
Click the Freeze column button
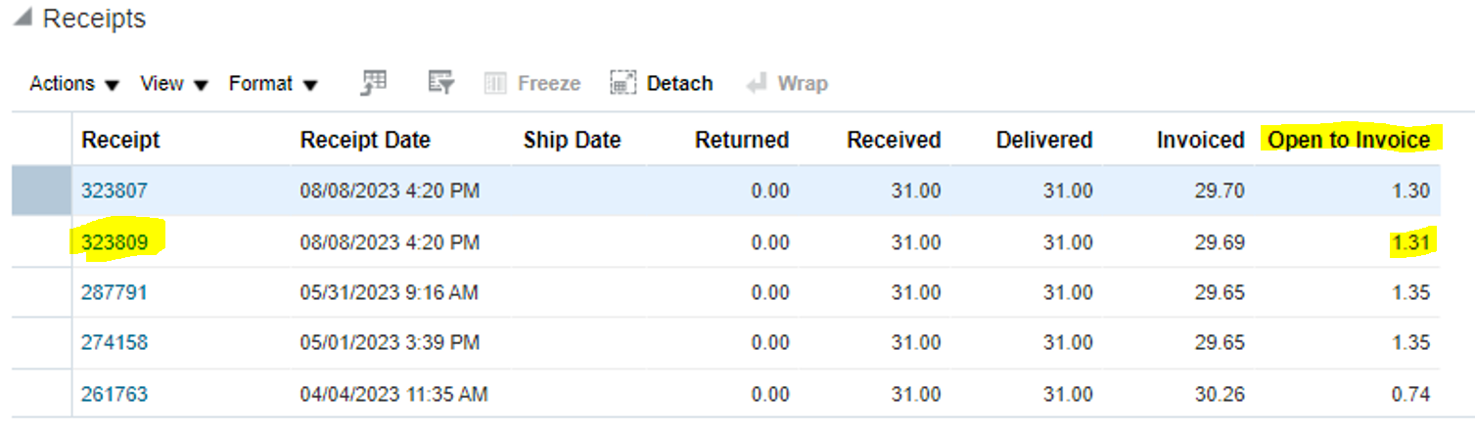(532, 84)
